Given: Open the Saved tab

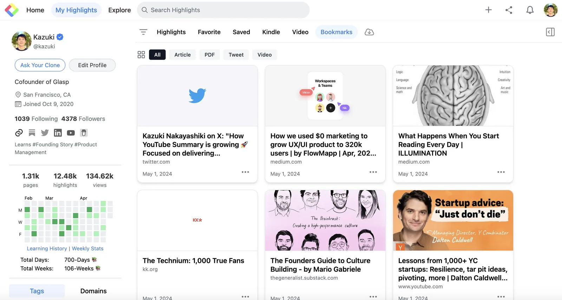Looking at the screenshot, I should (x=241, y=32).
